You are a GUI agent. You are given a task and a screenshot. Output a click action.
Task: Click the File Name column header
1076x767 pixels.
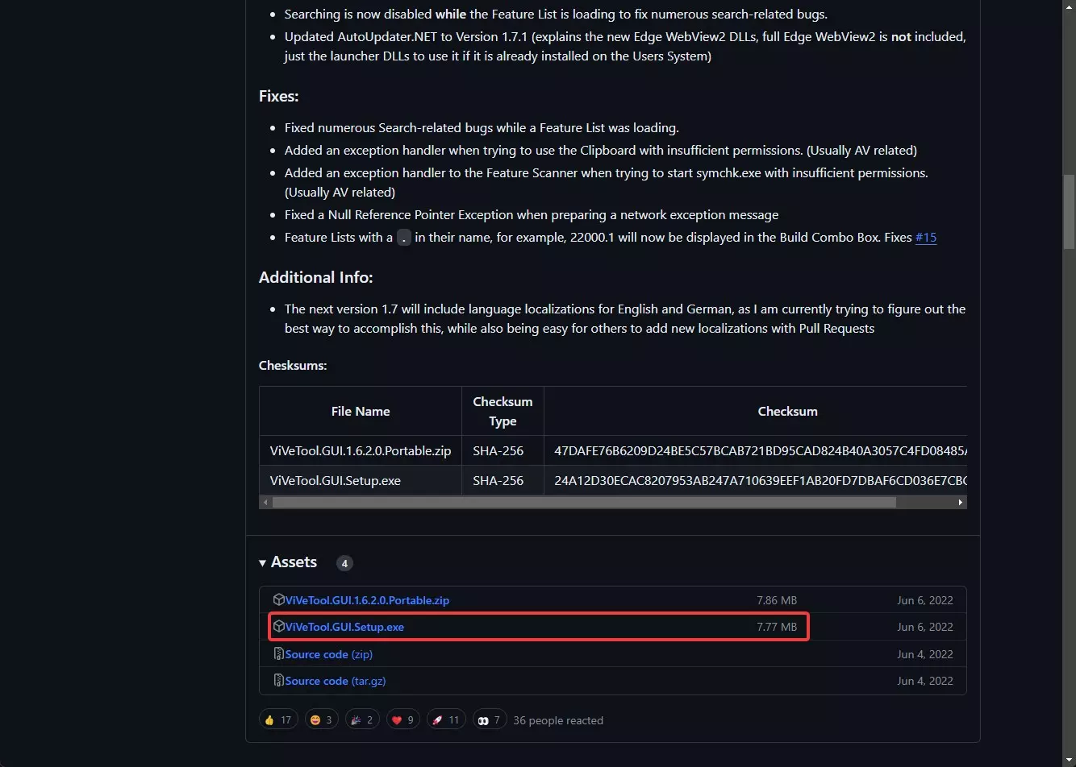coord(361,411)
